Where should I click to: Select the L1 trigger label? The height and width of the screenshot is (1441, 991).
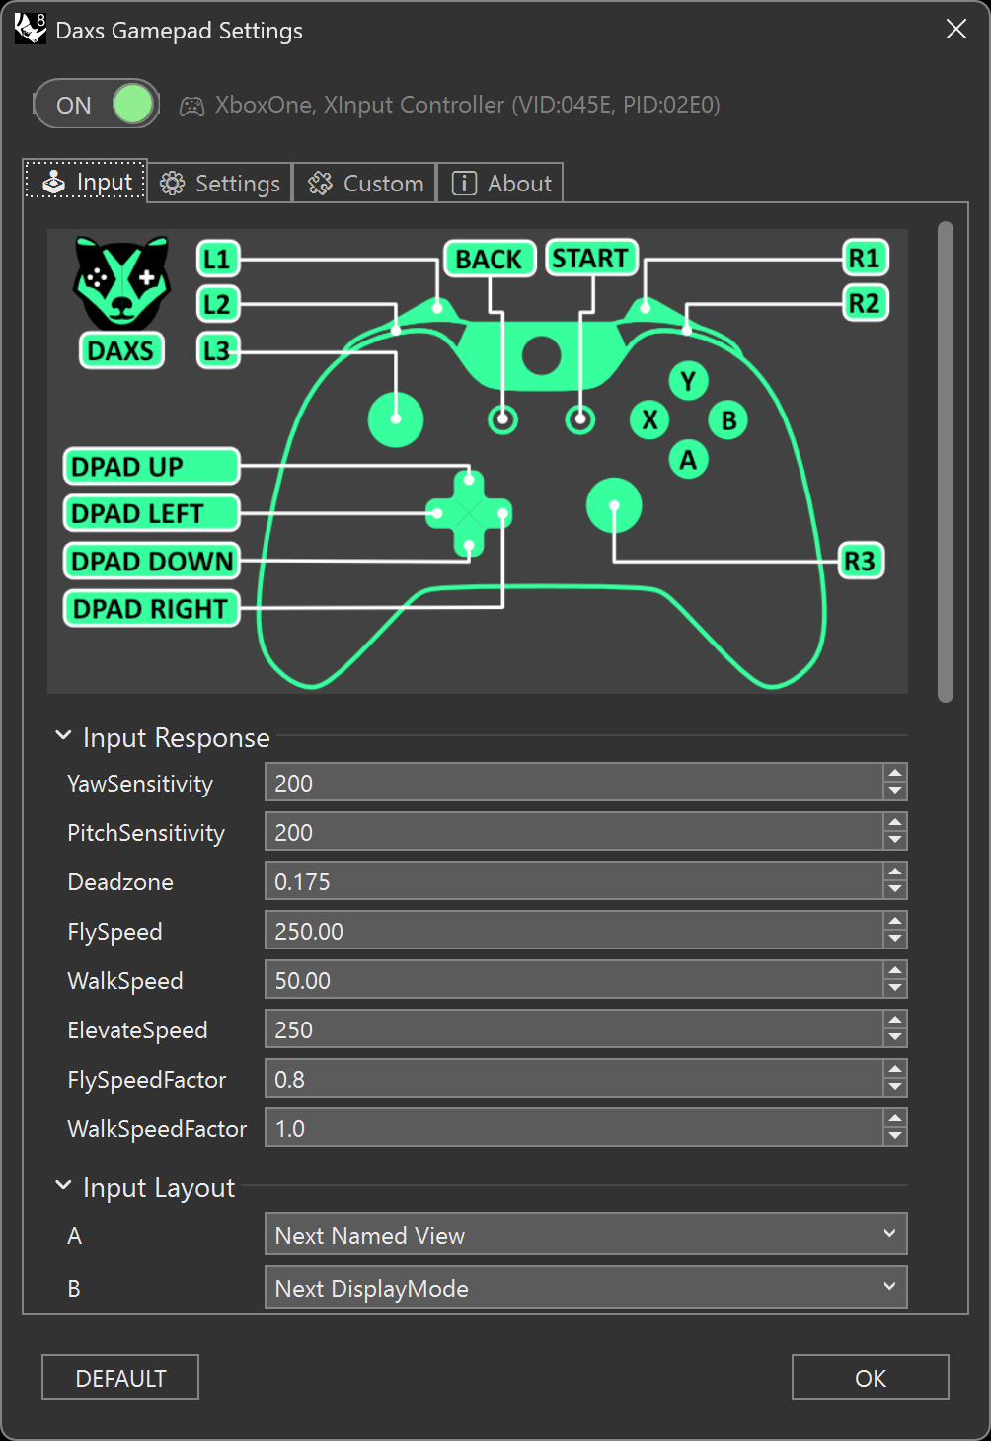(217, 259)
